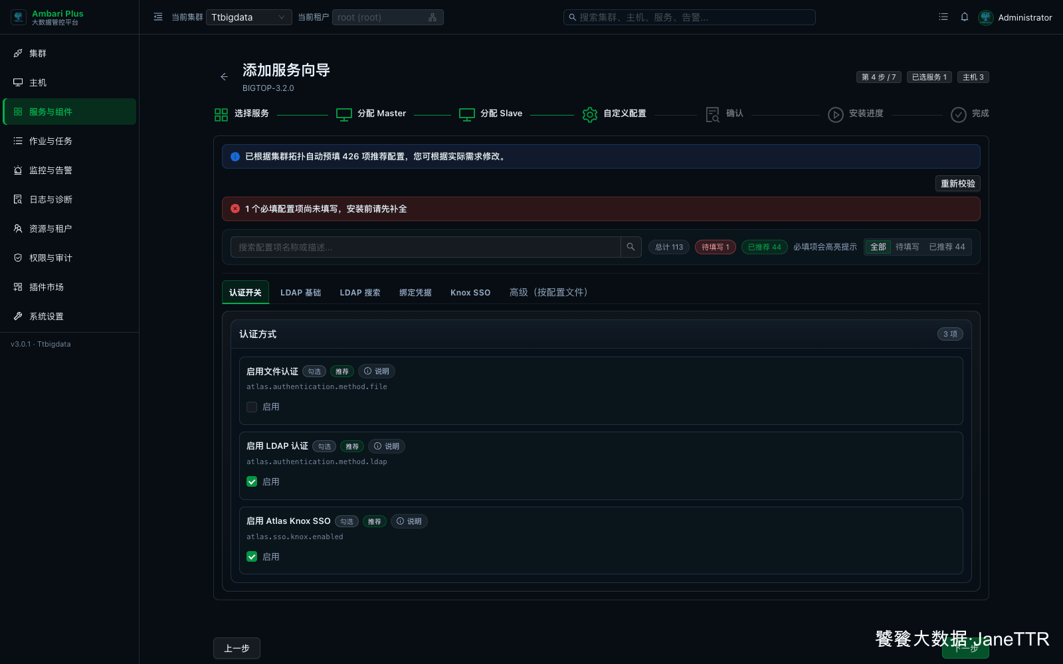Open 说明 for 启用 LDAP 认证
Screen dimensions: 1063x664
point(387,447)
